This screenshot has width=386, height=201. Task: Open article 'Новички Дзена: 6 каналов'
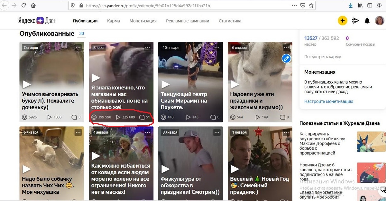(326, 172)
